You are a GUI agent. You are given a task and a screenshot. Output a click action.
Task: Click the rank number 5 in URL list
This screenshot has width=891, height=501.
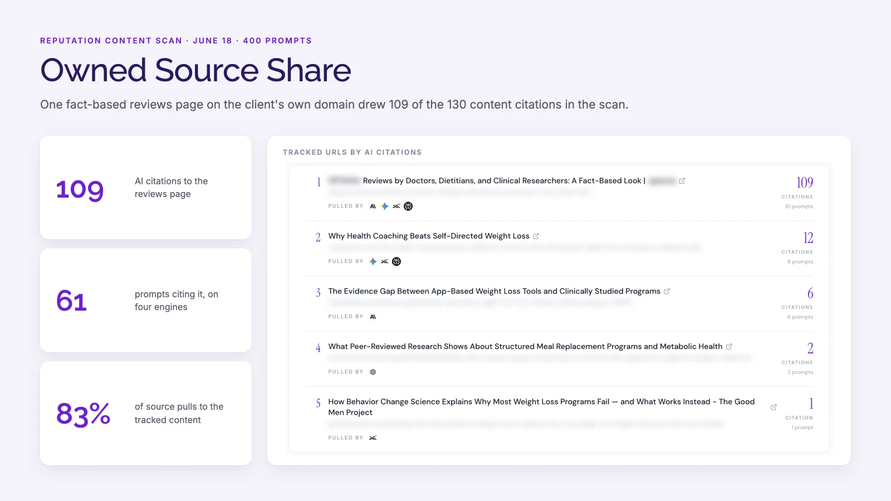tap(319, 403)
